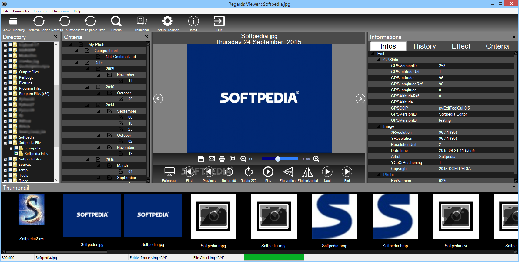Rotate the picture 270 degrees
This screenshot has height=262, width=519.
249,172
